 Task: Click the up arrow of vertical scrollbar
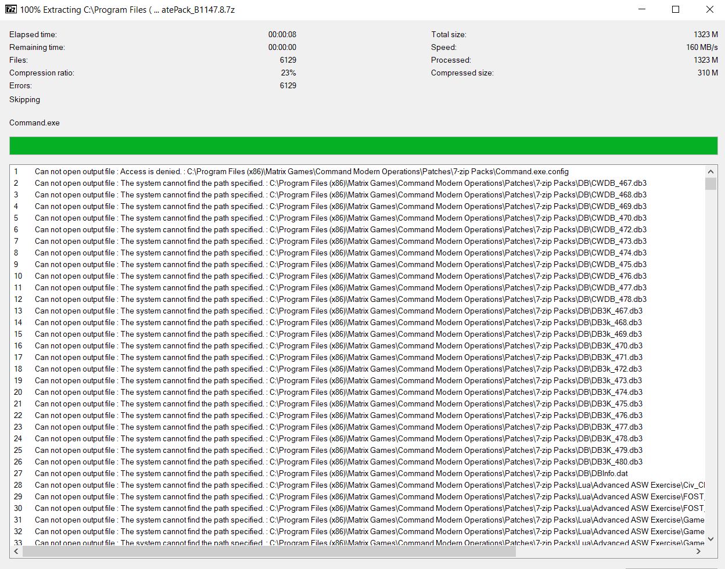click(710, 172)
